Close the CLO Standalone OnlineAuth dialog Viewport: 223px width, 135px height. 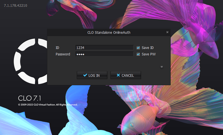click(168, 32)
